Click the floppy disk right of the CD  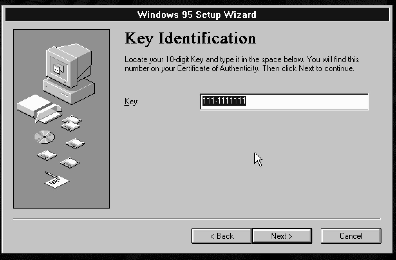[75, 143]
